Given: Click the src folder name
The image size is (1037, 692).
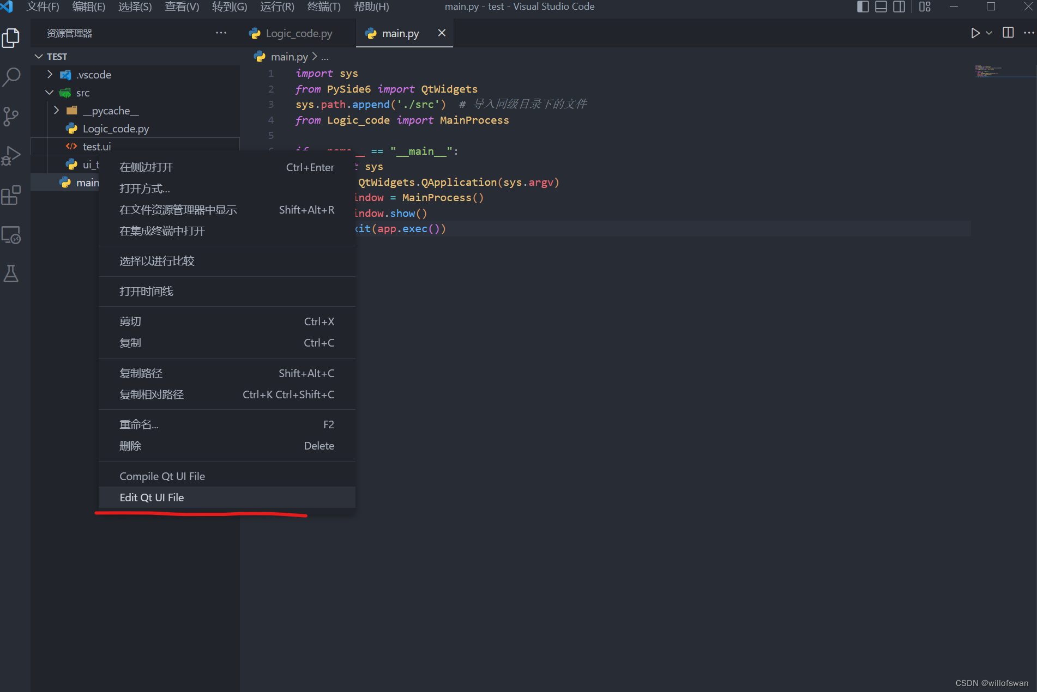Looking at the screenshot, I should pyautogui.click(x=83, y=93).
